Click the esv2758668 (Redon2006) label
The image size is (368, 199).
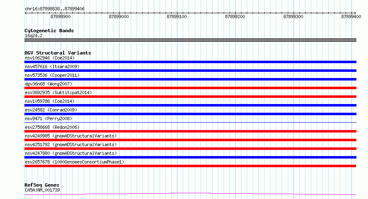[x=52, y=127]
